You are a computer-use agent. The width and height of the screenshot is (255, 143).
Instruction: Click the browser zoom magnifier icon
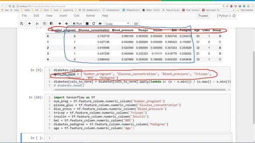(x=224, y=6)
